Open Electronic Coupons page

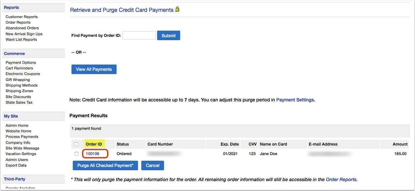tap(23, 74)
